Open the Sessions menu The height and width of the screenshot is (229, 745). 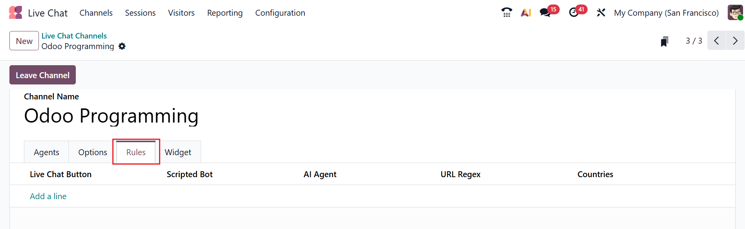click(x=140, y=13)
